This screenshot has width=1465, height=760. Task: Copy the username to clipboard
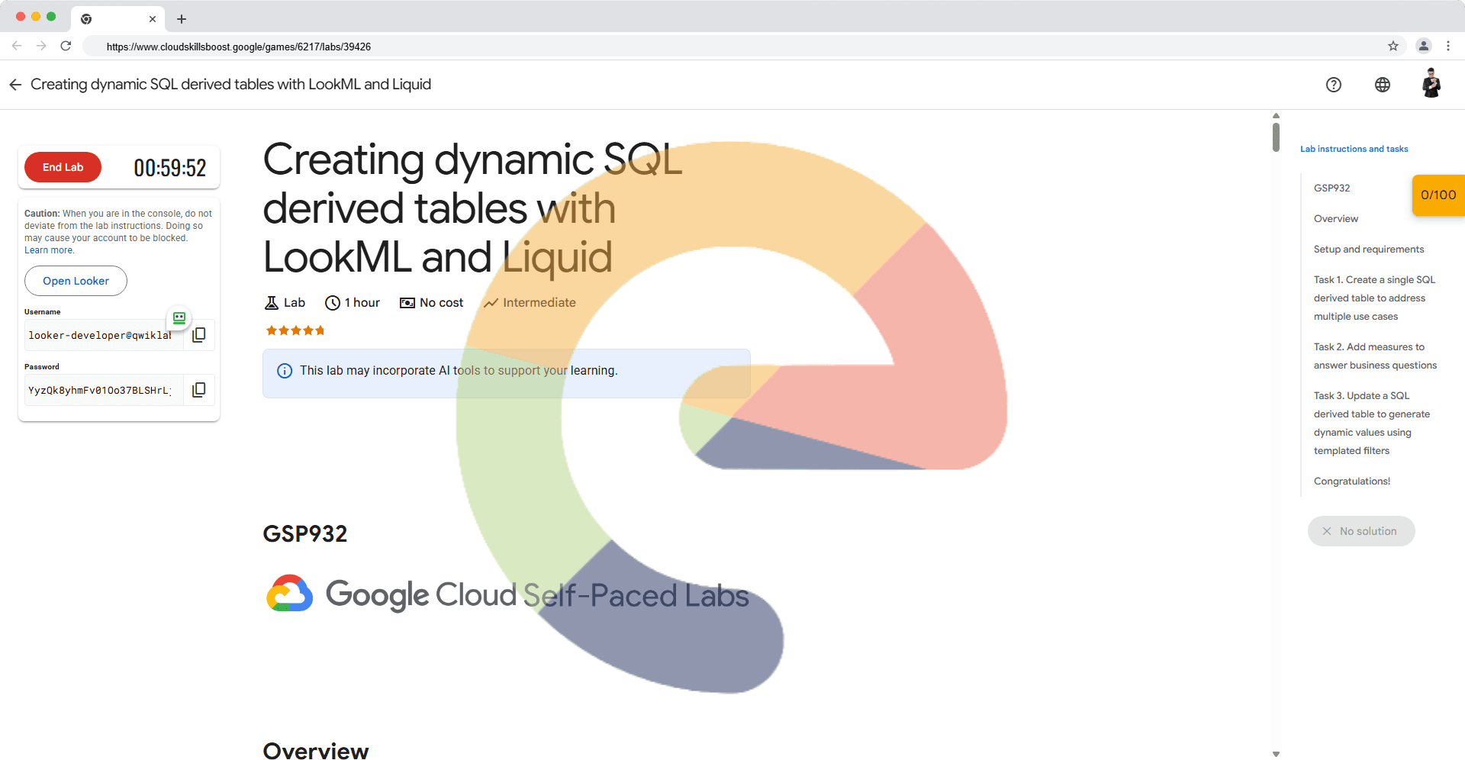(x=199, y=335)
